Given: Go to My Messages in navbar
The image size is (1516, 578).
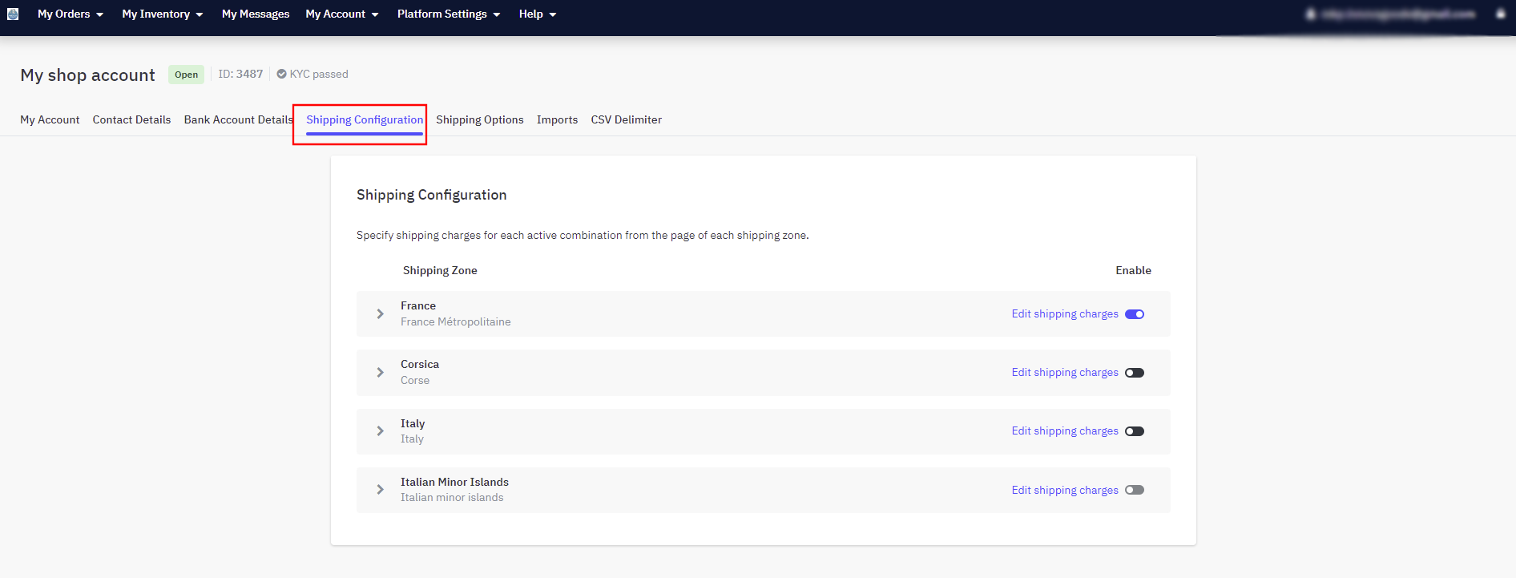Looking at the screenshot, I should pyautogui.click(x=256, y=14).
